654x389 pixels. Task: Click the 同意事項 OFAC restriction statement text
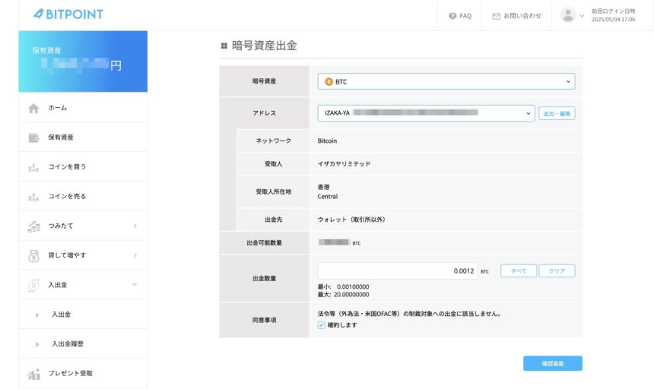(409, 314)
